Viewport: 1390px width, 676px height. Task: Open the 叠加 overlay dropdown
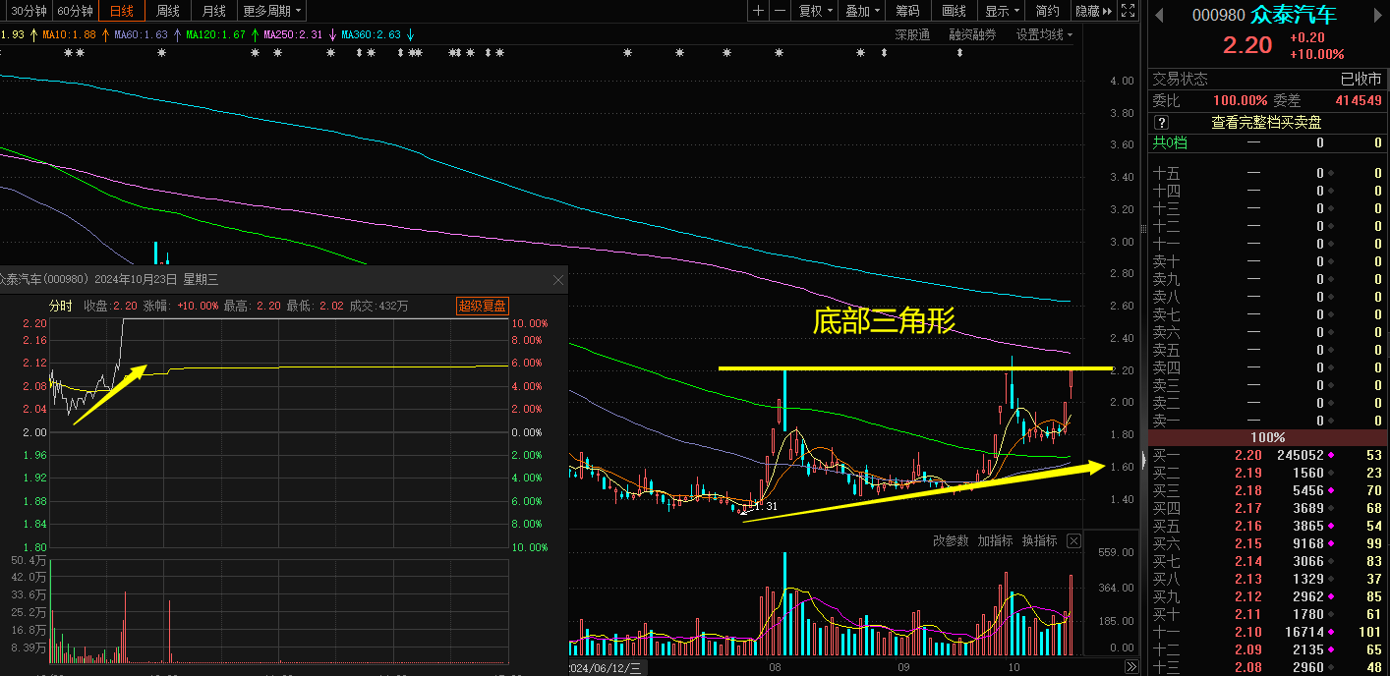863,11
